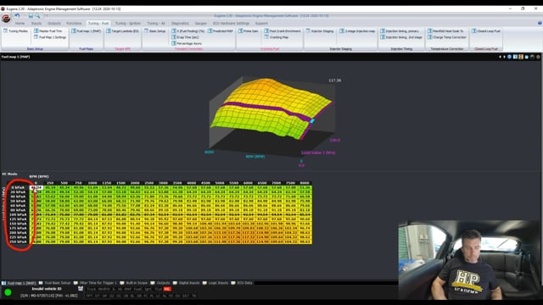Open Fuel Map 1 Settings
The image size is (543, 305).
[50, 37]
